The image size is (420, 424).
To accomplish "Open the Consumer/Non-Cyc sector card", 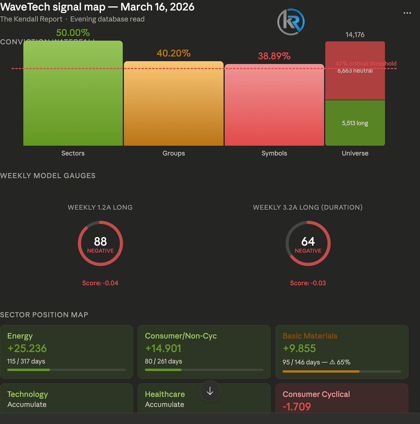I will click(204, 352).
